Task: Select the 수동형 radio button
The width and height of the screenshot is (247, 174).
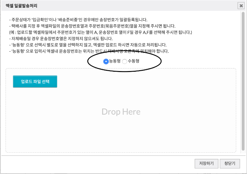Action: point(124,62)
